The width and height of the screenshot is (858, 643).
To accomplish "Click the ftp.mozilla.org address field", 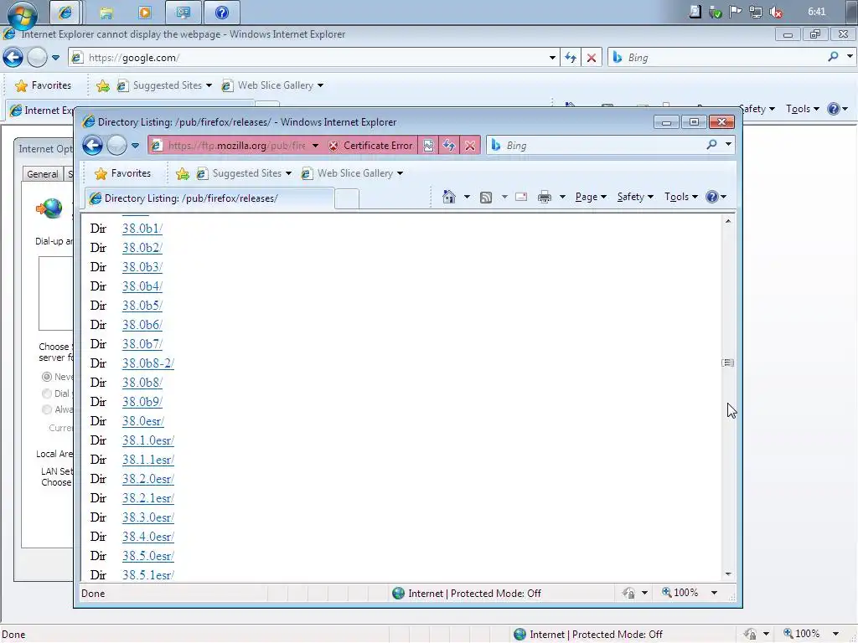I will pyautogui.click(x=236, y=146).
